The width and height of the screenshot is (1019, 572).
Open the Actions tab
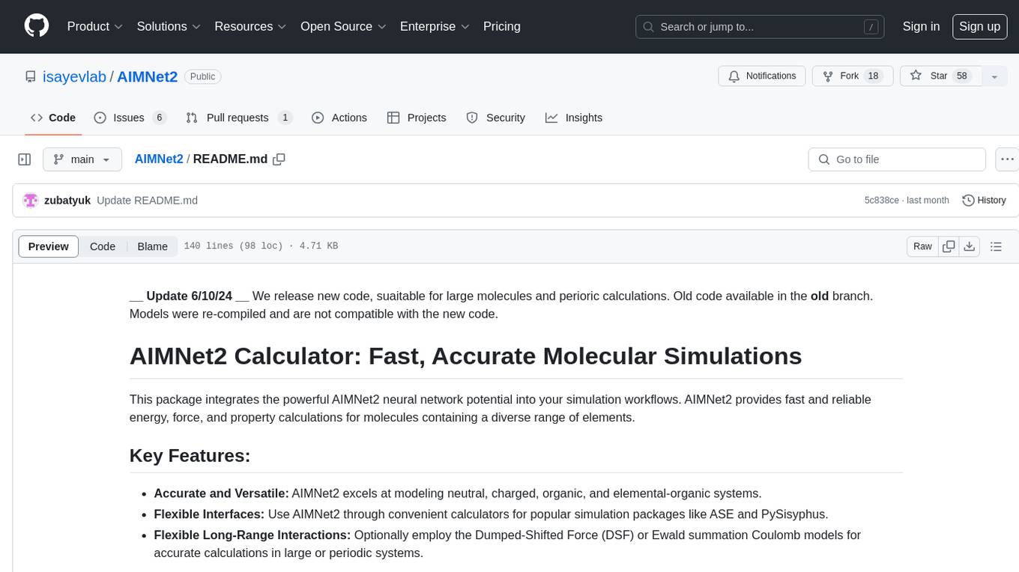pyautogui.click(x=339, y=118)
